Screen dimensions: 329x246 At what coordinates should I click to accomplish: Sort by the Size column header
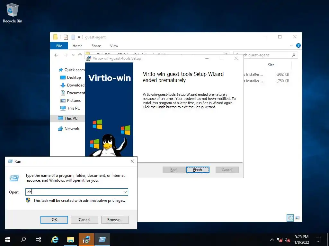(x=278, y=65)
